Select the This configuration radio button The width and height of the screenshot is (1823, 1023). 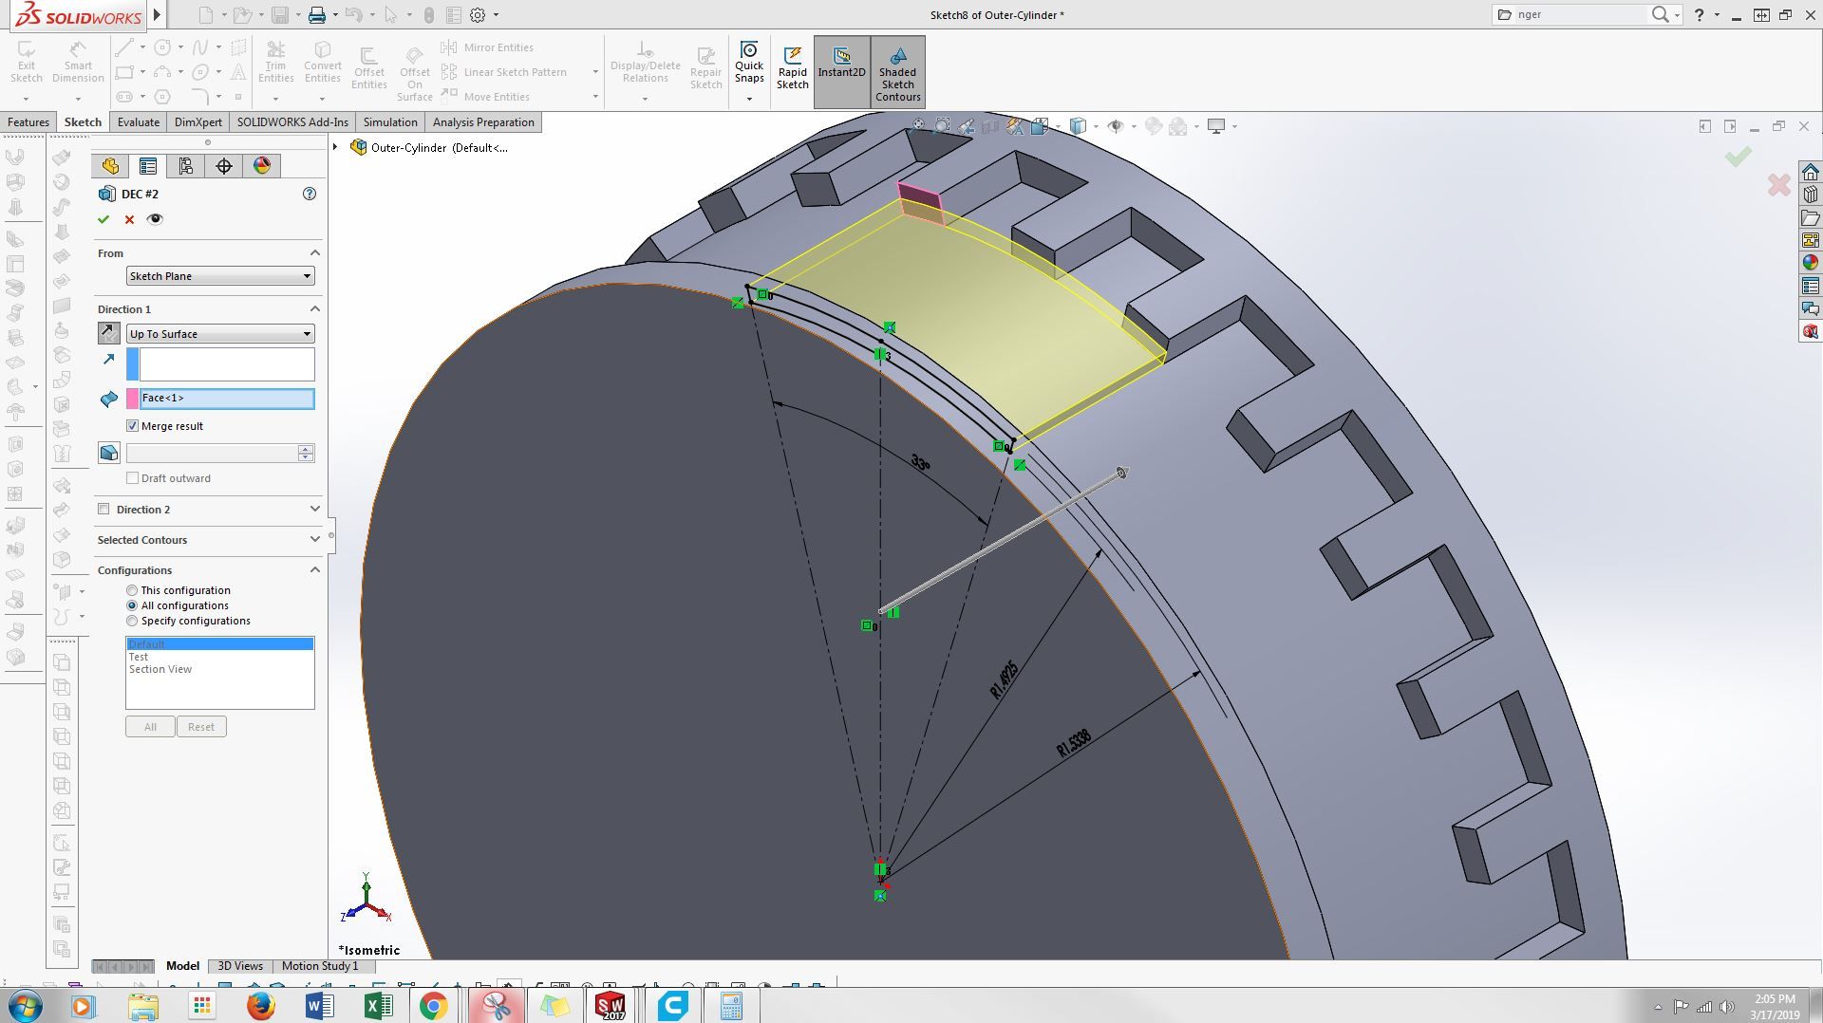(132, 590)
